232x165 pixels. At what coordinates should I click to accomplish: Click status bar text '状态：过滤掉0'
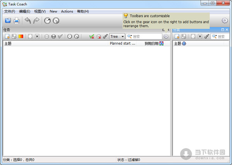tap(129, 160)
